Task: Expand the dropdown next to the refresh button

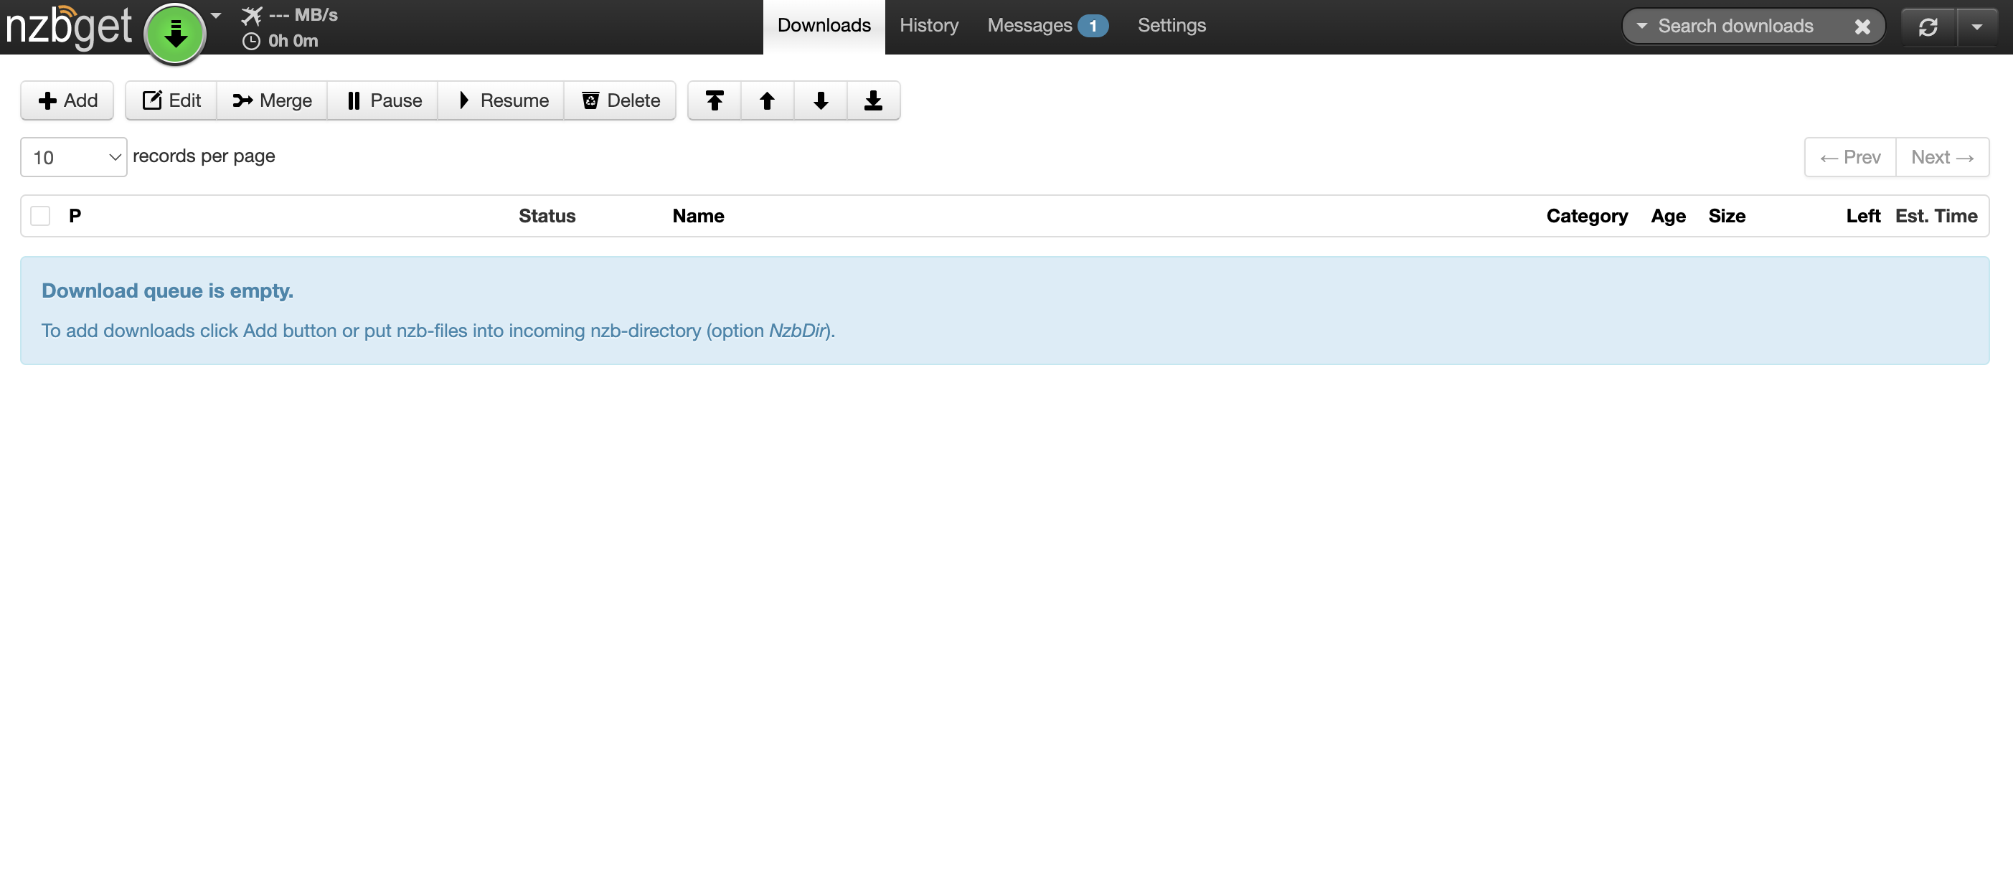Action: tap(1977, 26)
